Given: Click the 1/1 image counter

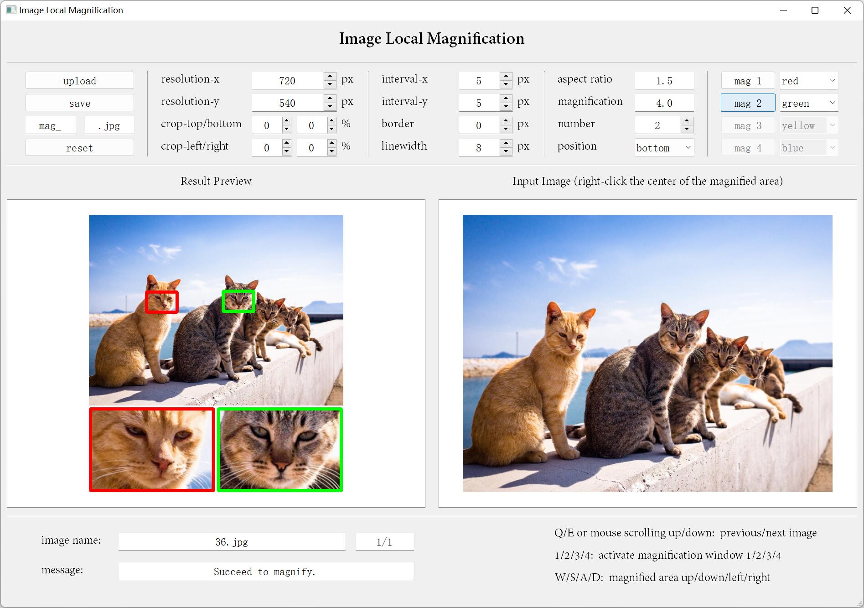Looking at the screenshot, I should 384,542.
